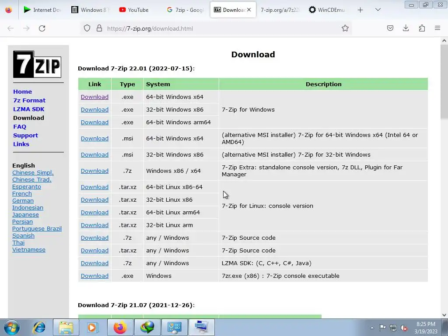The width and height of the screenshot is (448, 336).
Task: Switch language to German
Action: pos(23,200)
